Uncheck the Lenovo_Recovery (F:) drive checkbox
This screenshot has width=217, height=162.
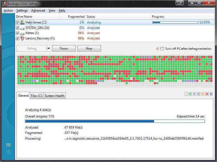click(17, 38)
